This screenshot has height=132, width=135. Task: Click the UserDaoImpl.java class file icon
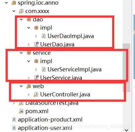[44, 36]
